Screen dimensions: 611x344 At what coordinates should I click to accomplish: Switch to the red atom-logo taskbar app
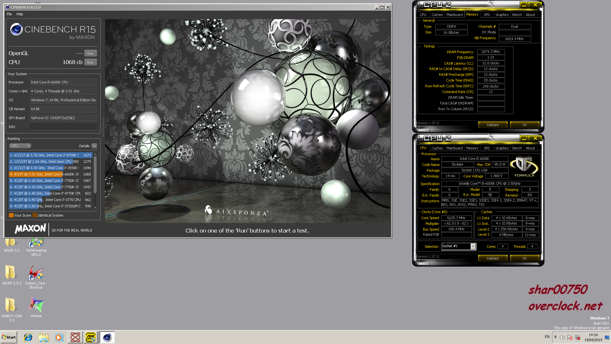click(x=75, y=337)
